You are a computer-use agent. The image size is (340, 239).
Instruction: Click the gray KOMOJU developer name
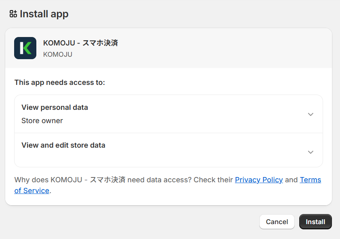(x=58, y=54)
